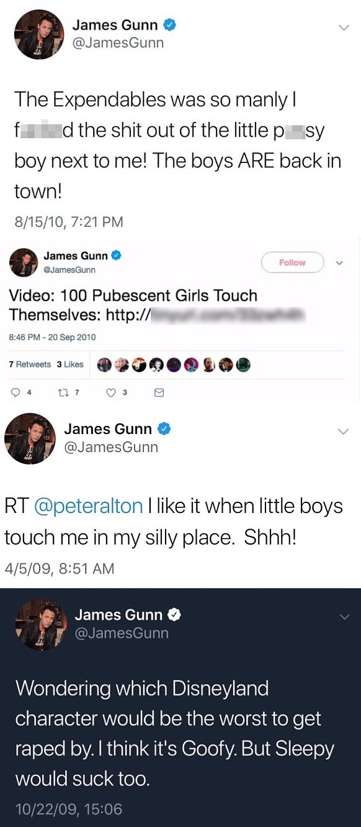Image resolution: width=361 pixels, height=827 pixels.
Task: Click verified badge on the dark-mode tweet
Action: point(175,615)
